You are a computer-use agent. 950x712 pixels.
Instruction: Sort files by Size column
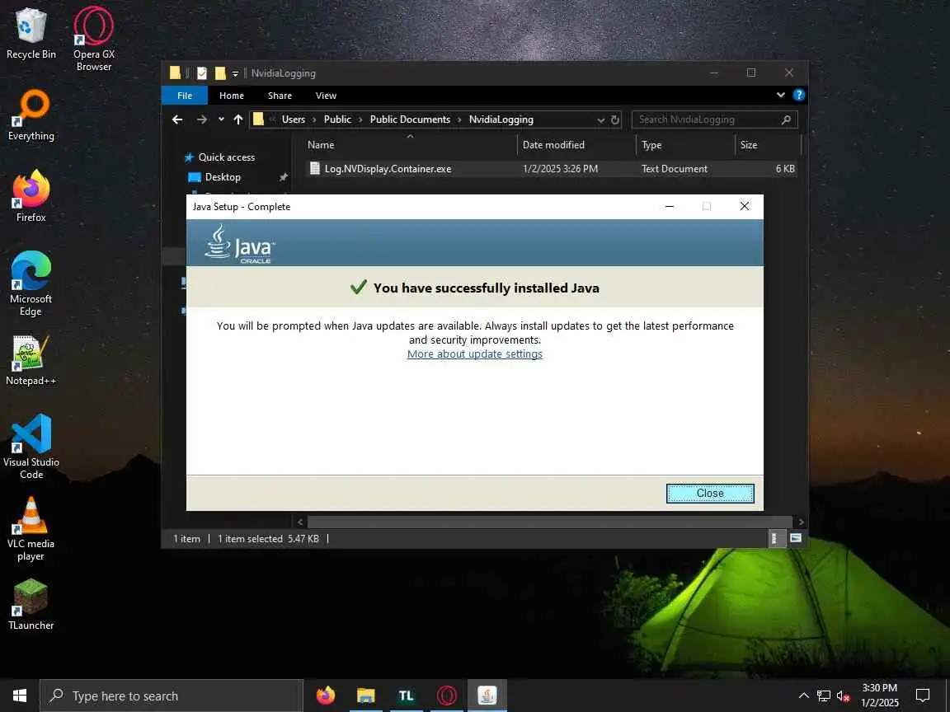coord(767,145)
